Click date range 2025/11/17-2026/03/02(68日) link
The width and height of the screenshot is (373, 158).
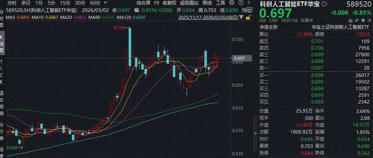(208, 17)
